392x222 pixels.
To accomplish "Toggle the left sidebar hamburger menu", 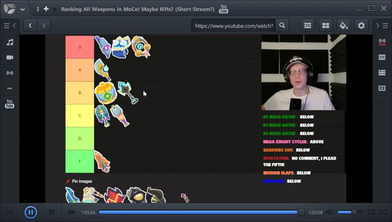I will point(7,26).
